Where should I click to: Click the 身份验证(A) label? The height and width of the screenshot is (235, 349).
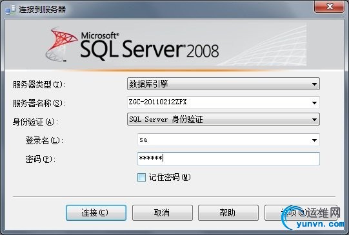click(35, 122)
